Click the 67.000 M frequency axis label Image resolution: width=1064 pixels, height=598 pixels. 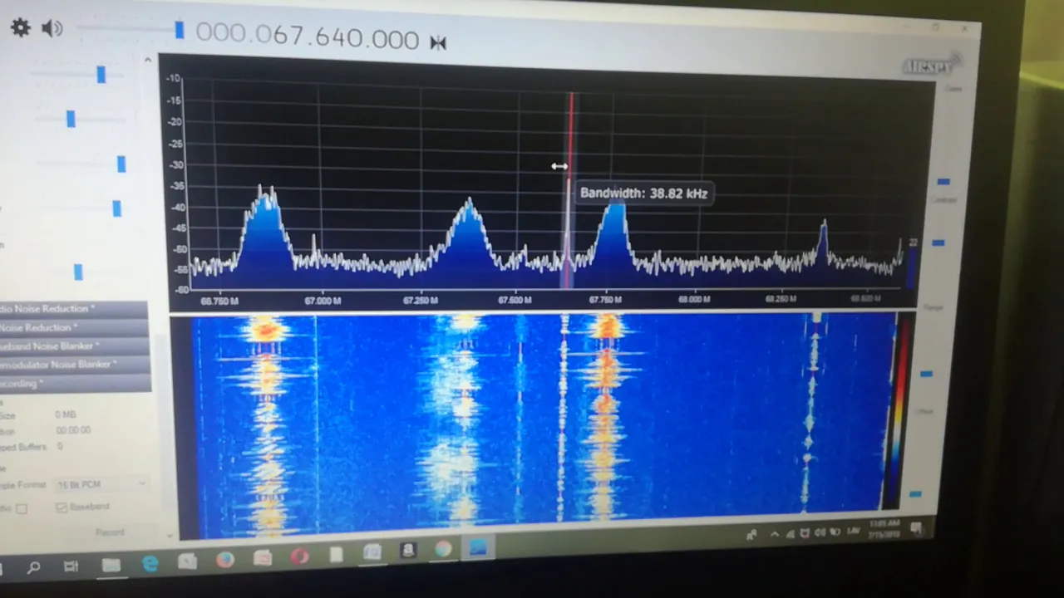[x=323, y=300]
